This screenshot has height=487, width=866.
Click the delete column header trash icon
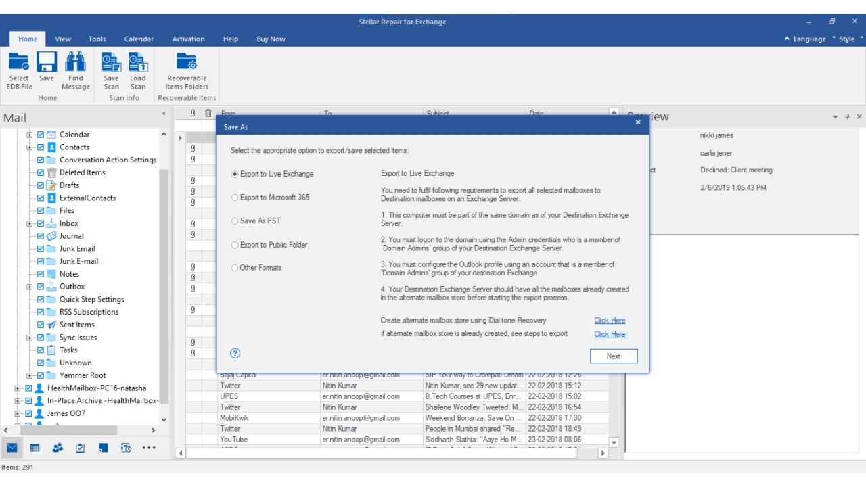coord(208,113)
